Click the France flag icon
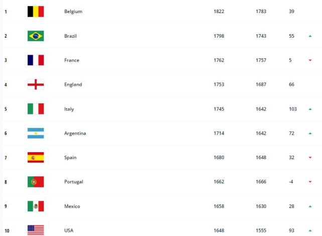This screenshot has height=236, width=322. [x=36, y=60]
